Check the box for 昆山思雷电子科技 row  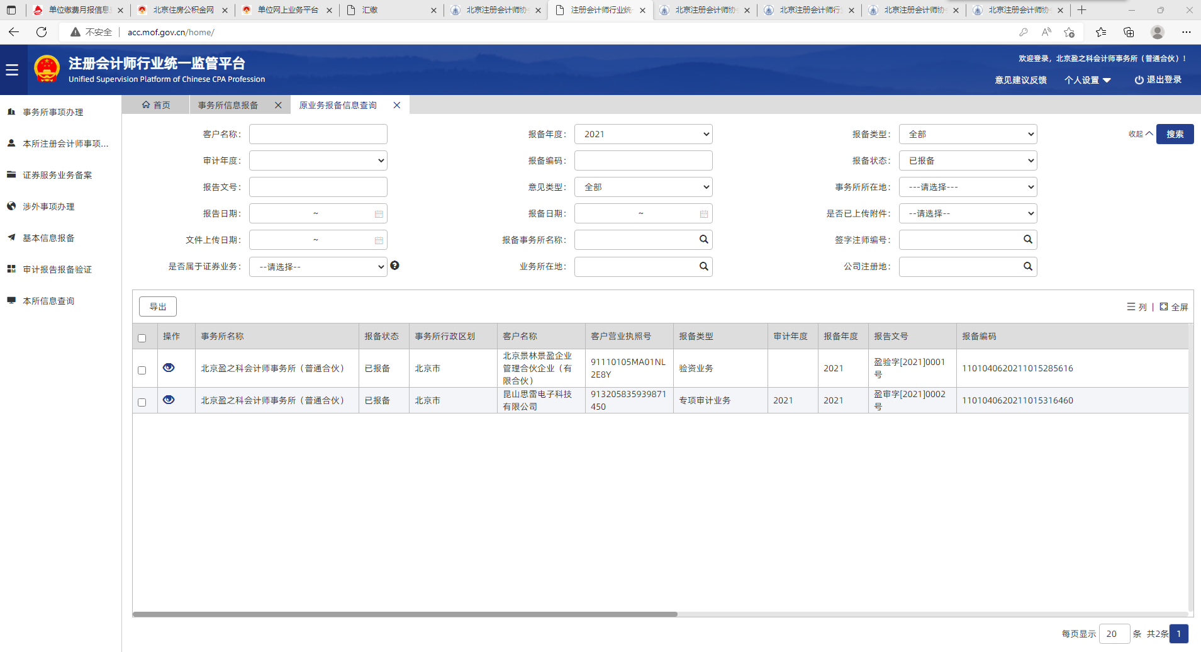[x=142, y=402]
